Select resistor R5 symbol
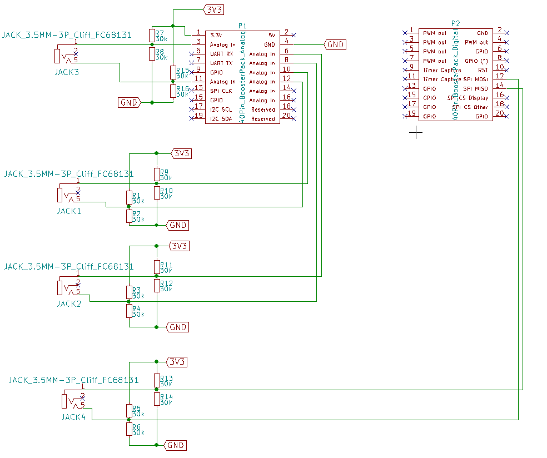 pyautogui.click(x=129, y=411)
